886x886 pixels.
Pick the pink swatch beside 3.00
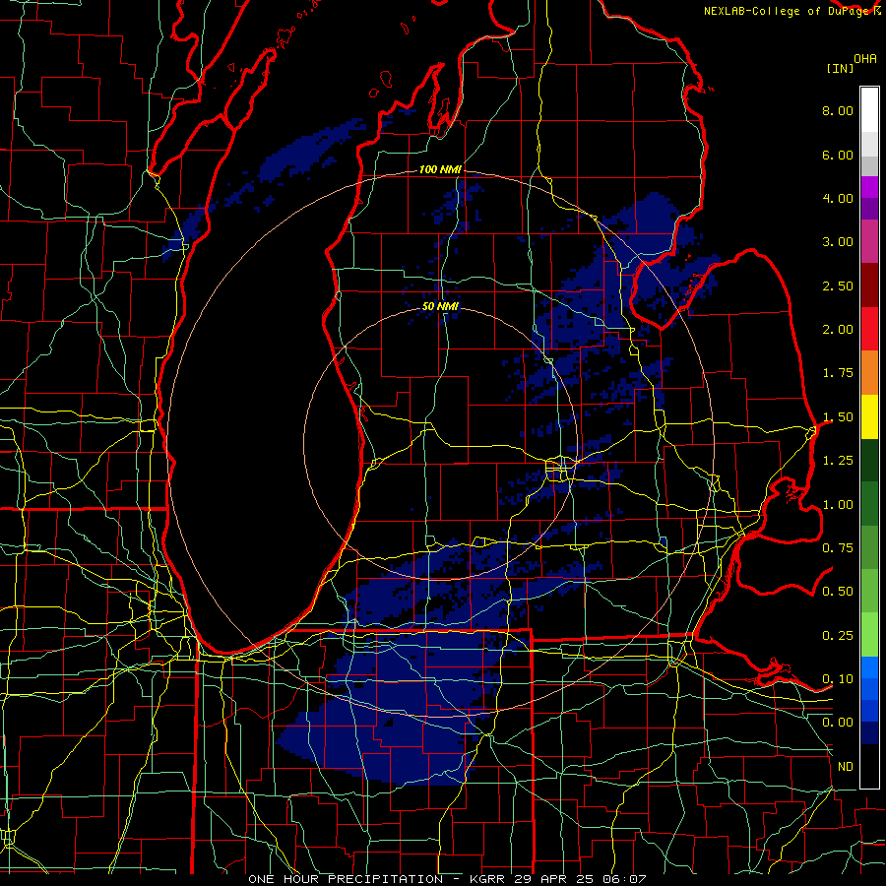(869, 242)
